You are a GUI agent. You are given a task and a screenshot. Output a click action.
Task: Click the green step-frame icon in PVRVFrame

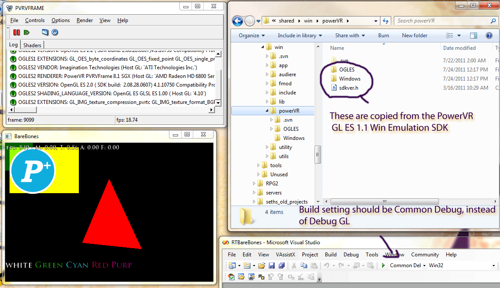click(26, 32)
